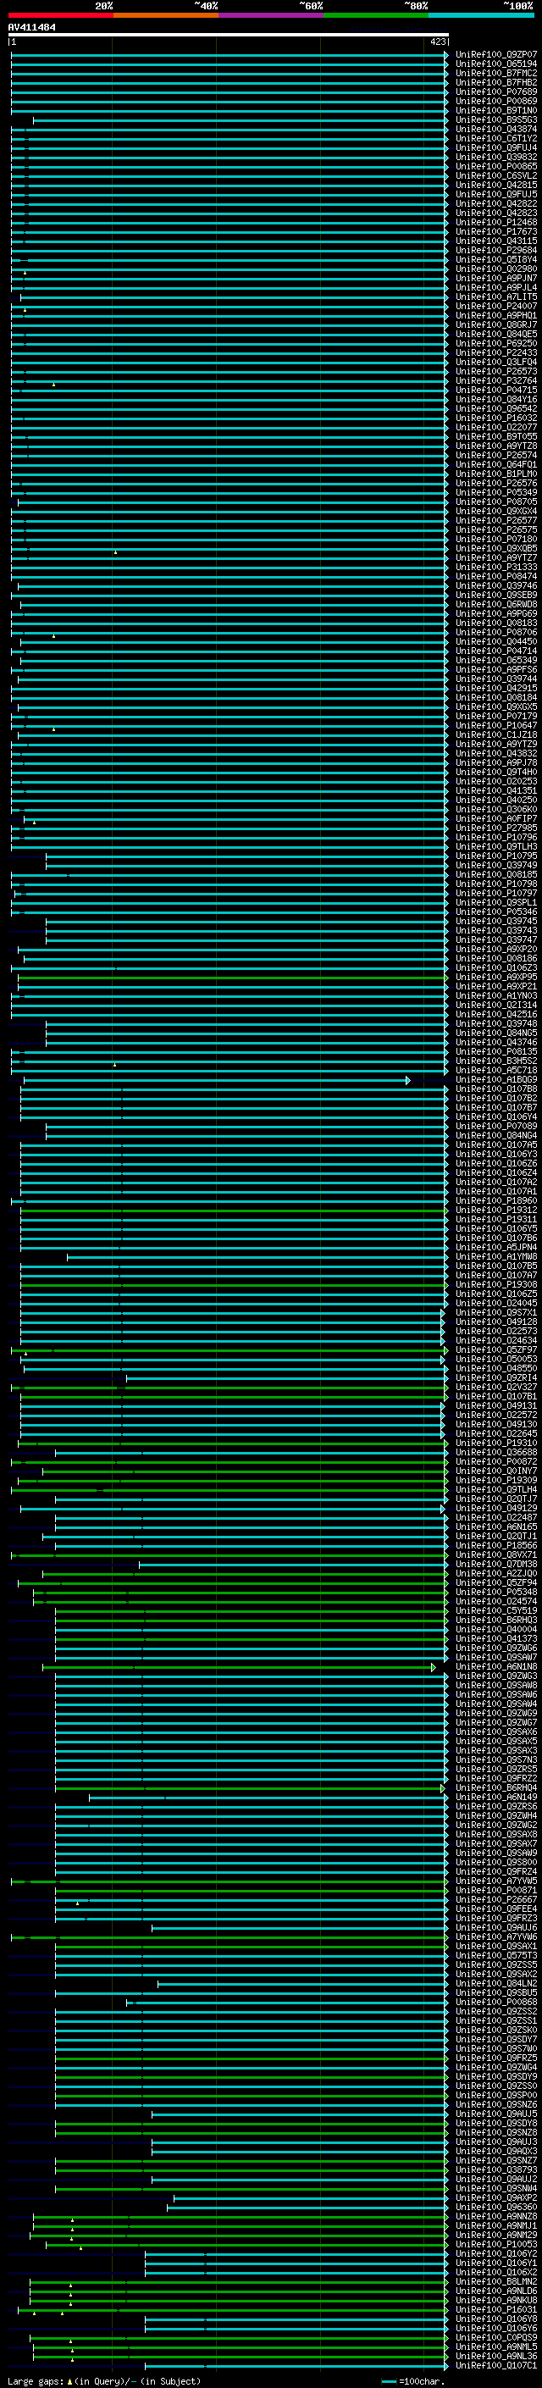Click the white query bar spanning 1 to 423

tap(228, 34)
